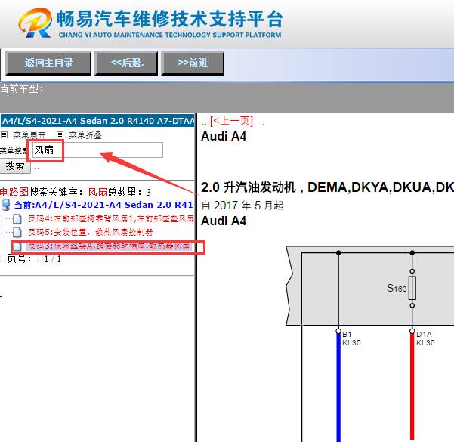Click the 当前车型: label
Image resolution: width=454 pixels, height=442 pixels.
22,88
